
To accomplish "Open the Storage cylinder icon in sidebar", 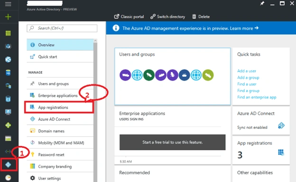I will pyautogui.click(x=8, y=99).
